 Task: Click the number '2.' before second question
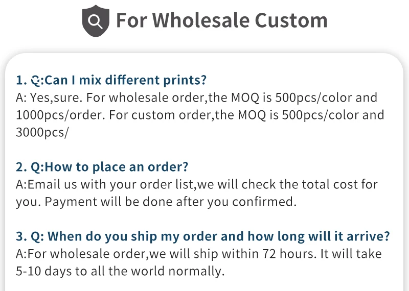21,167
